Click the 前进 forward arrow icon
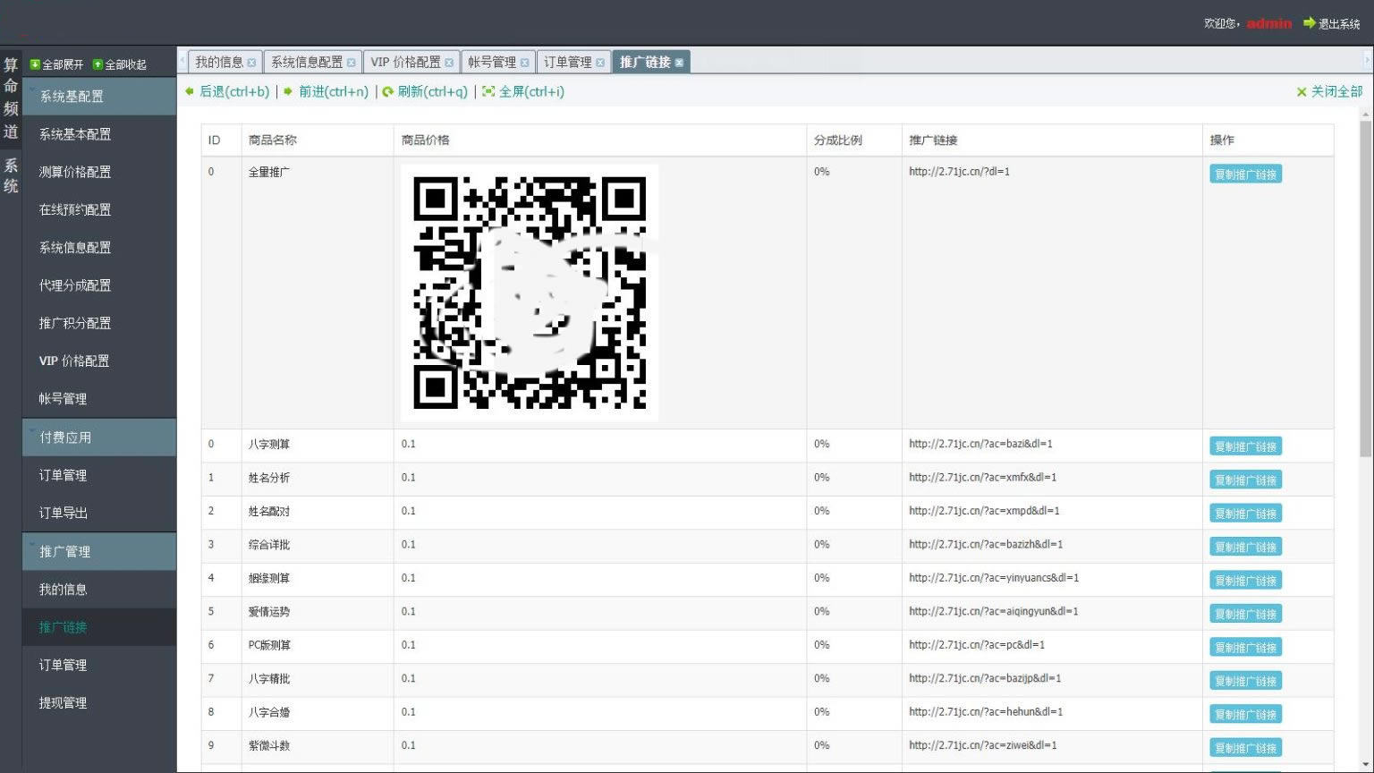This screenshot has height=773, width=1374. pos(288,91)
